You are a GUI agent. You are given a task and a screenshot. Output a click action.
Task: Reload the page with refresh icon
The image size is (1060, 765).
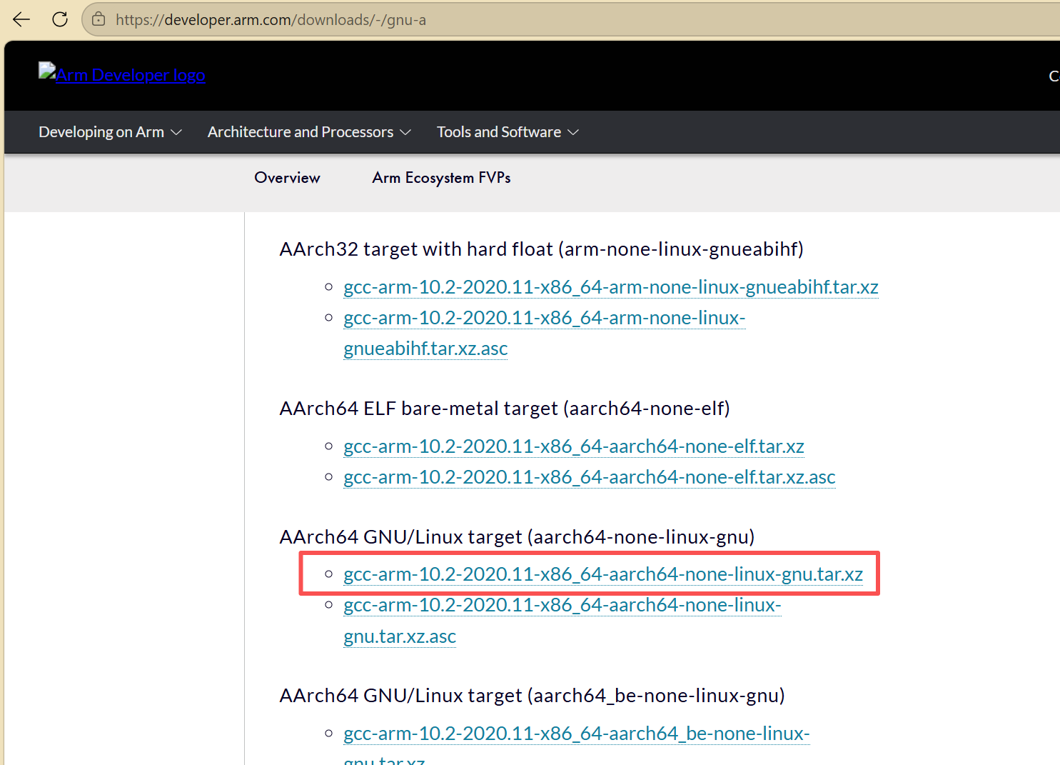[60, 19]
